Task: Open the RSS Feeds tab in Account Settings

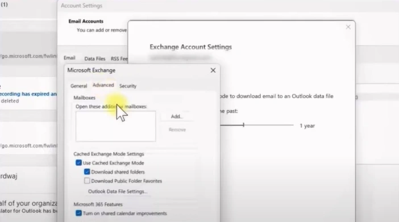Action: coord(119,58)
